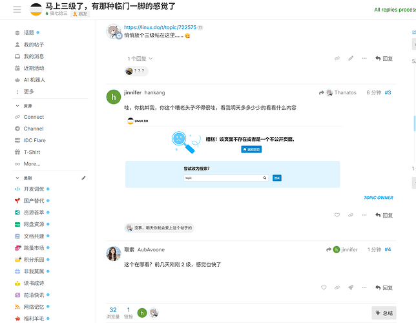Click the 病友 tag under title
Image resolution: width=416 pixels, height=323 pixels.
click(80, 14)
